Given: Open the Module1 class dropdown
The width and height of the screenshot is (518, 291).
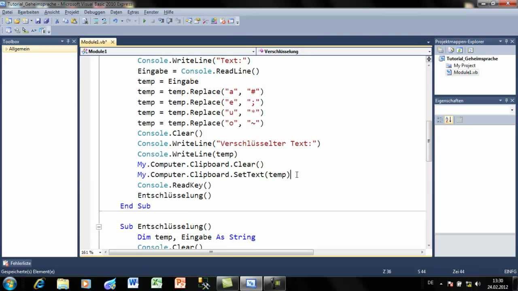Looking at the screenshot, I should click(253, 51).
